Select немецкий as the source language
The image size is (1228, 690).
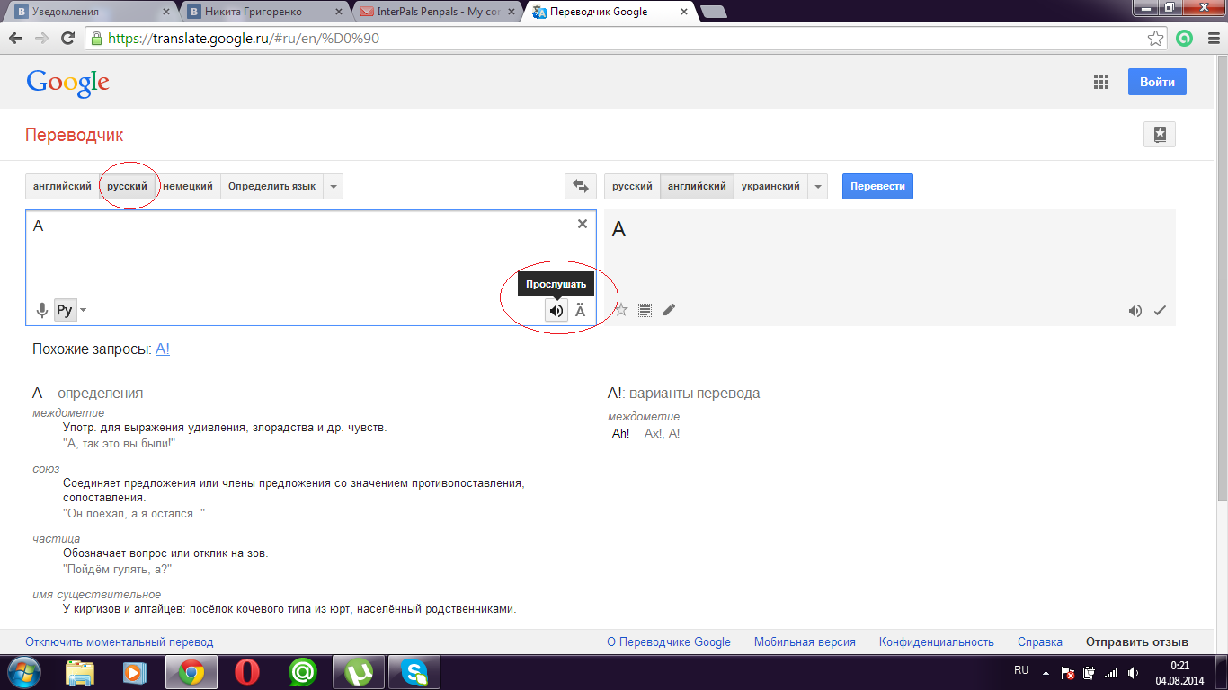(x=188, y=187)
